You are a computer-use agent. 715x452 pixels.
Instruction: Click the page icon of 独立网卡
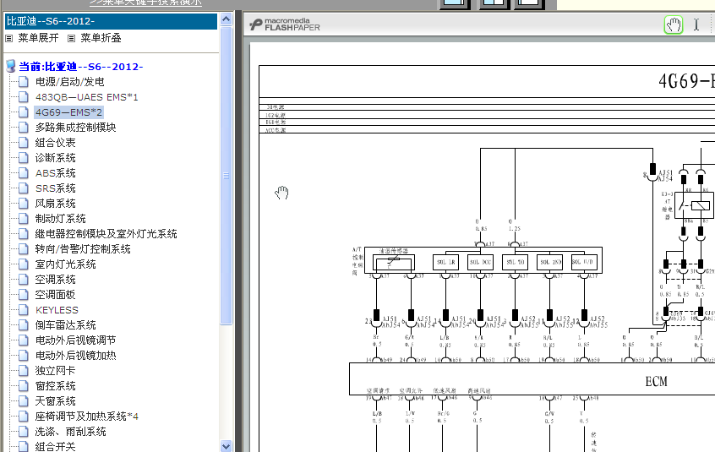point(24,370)
